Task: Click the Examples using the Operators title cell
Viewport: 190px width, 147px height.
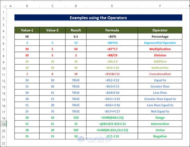Action: pos(98,18)
